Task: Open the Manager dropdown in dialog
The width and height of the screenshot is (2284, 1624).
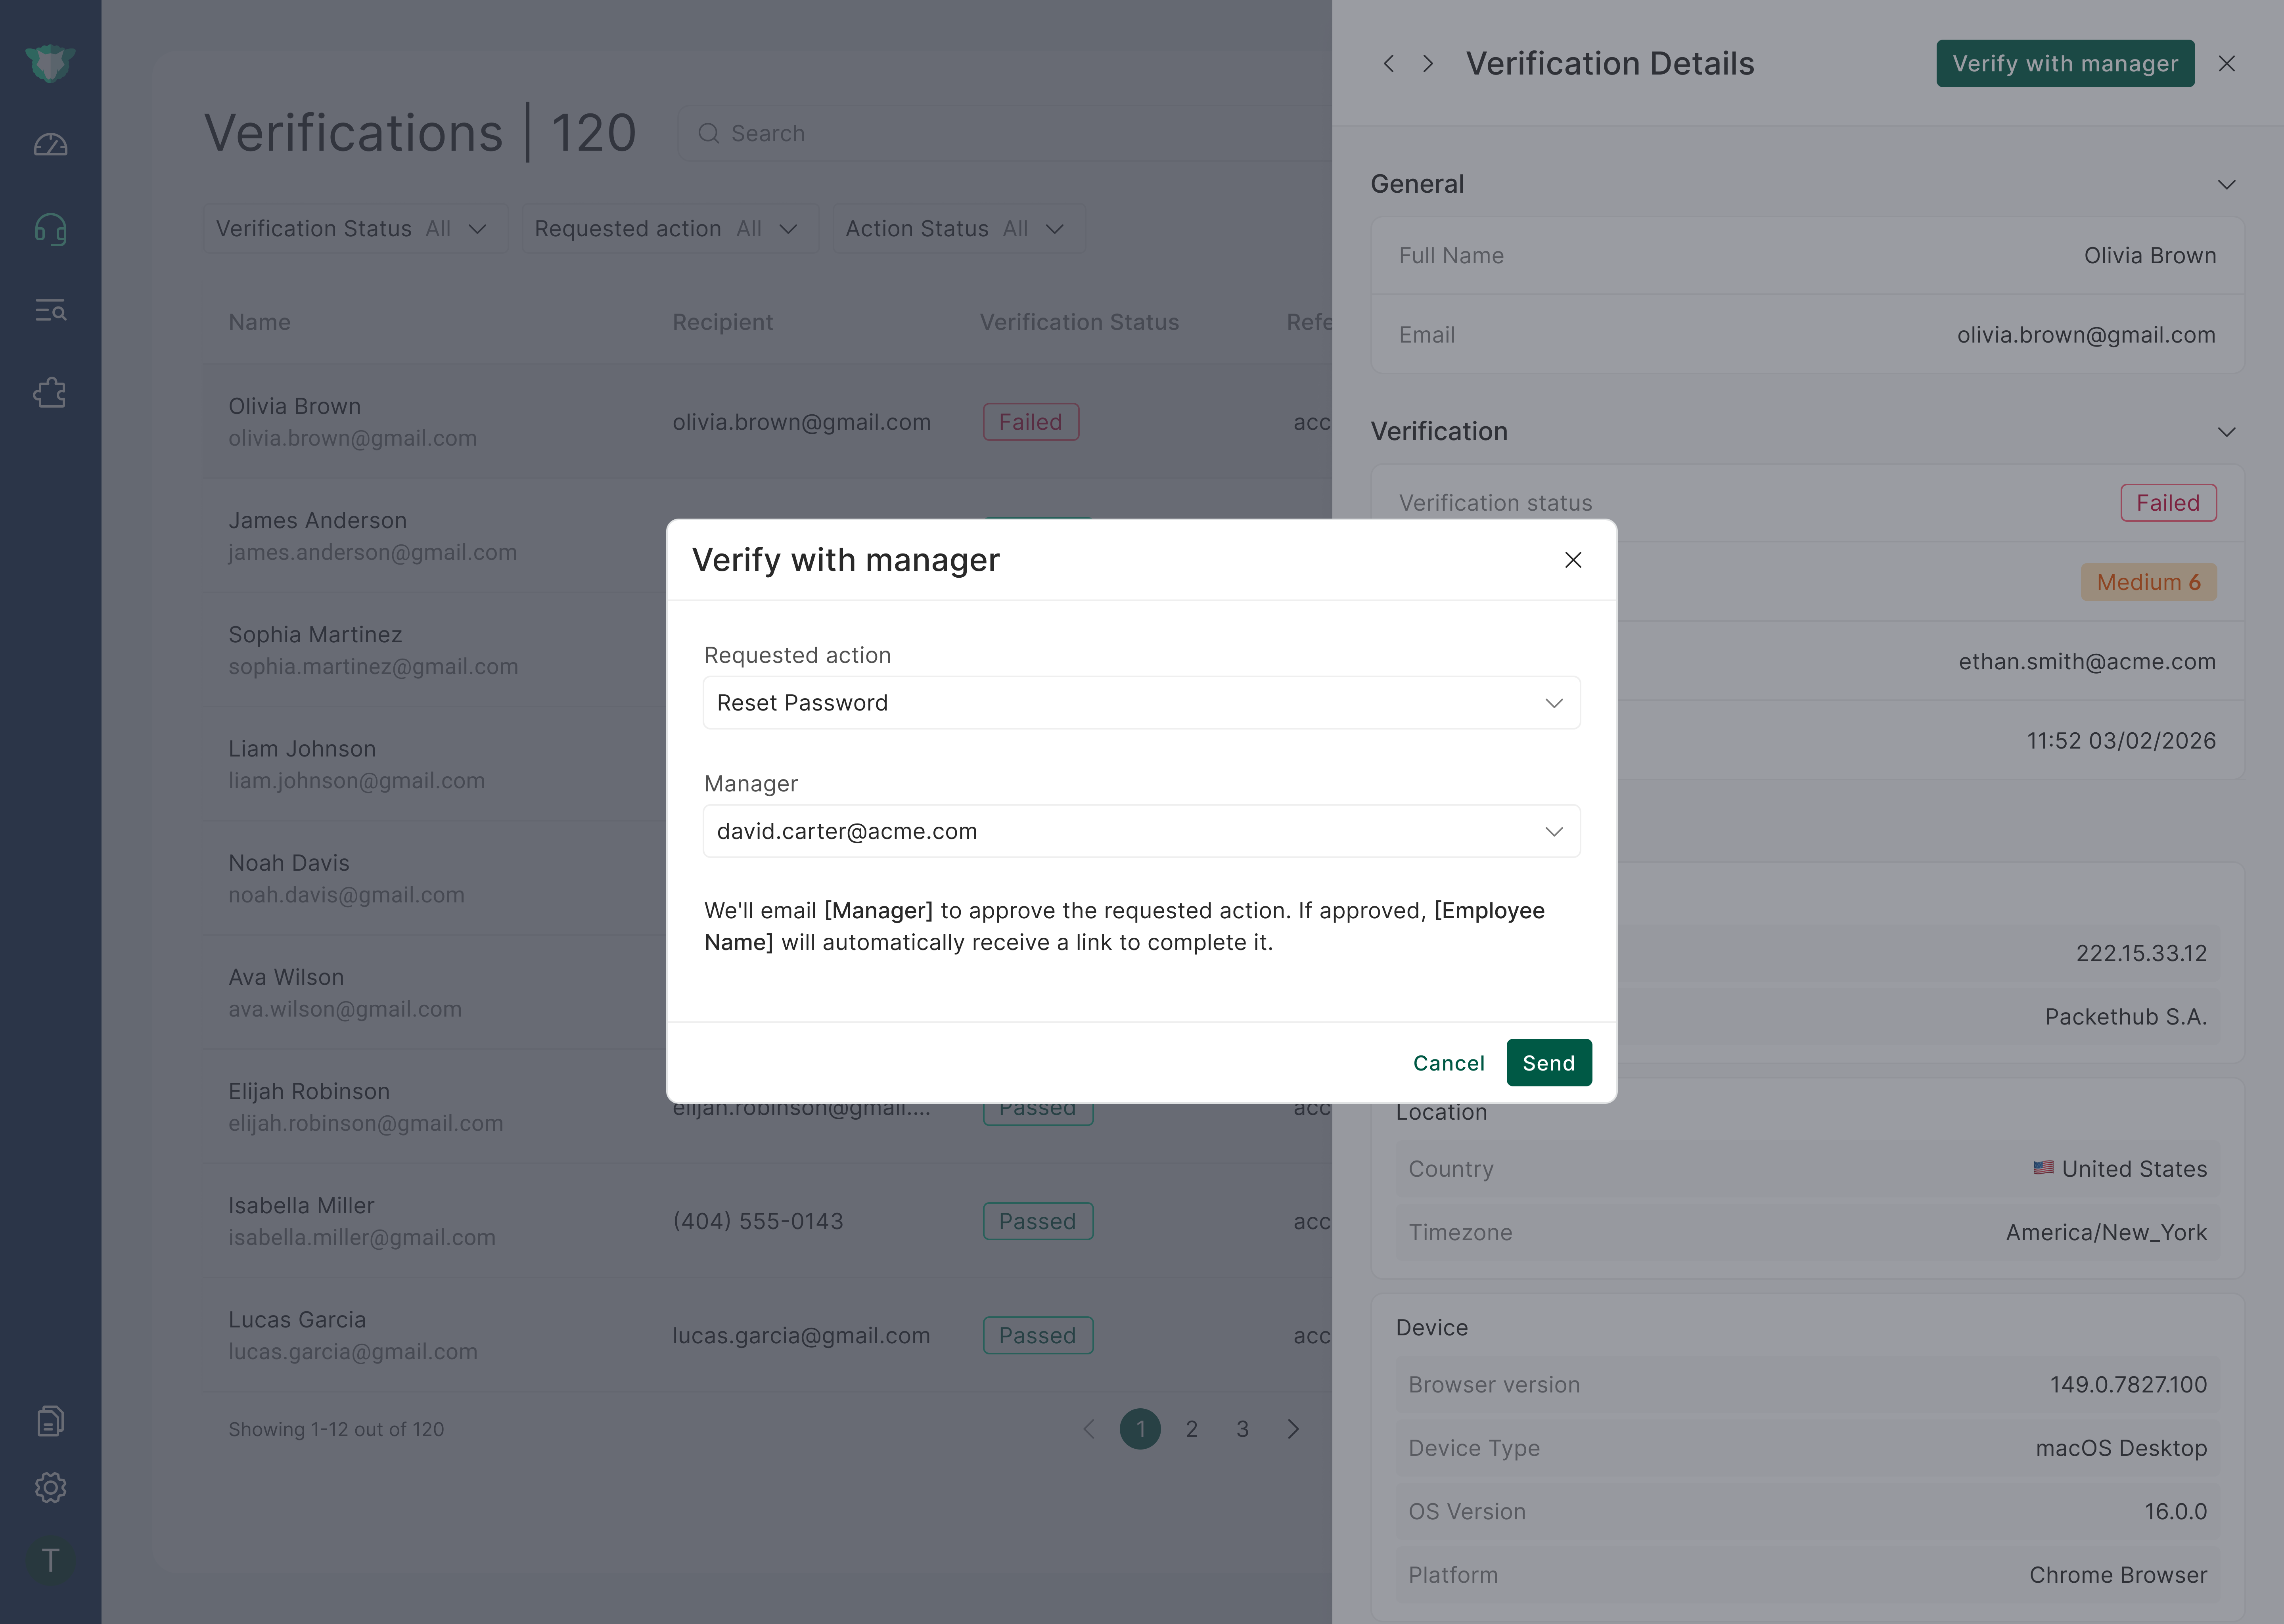Action: click(1142, 831)
